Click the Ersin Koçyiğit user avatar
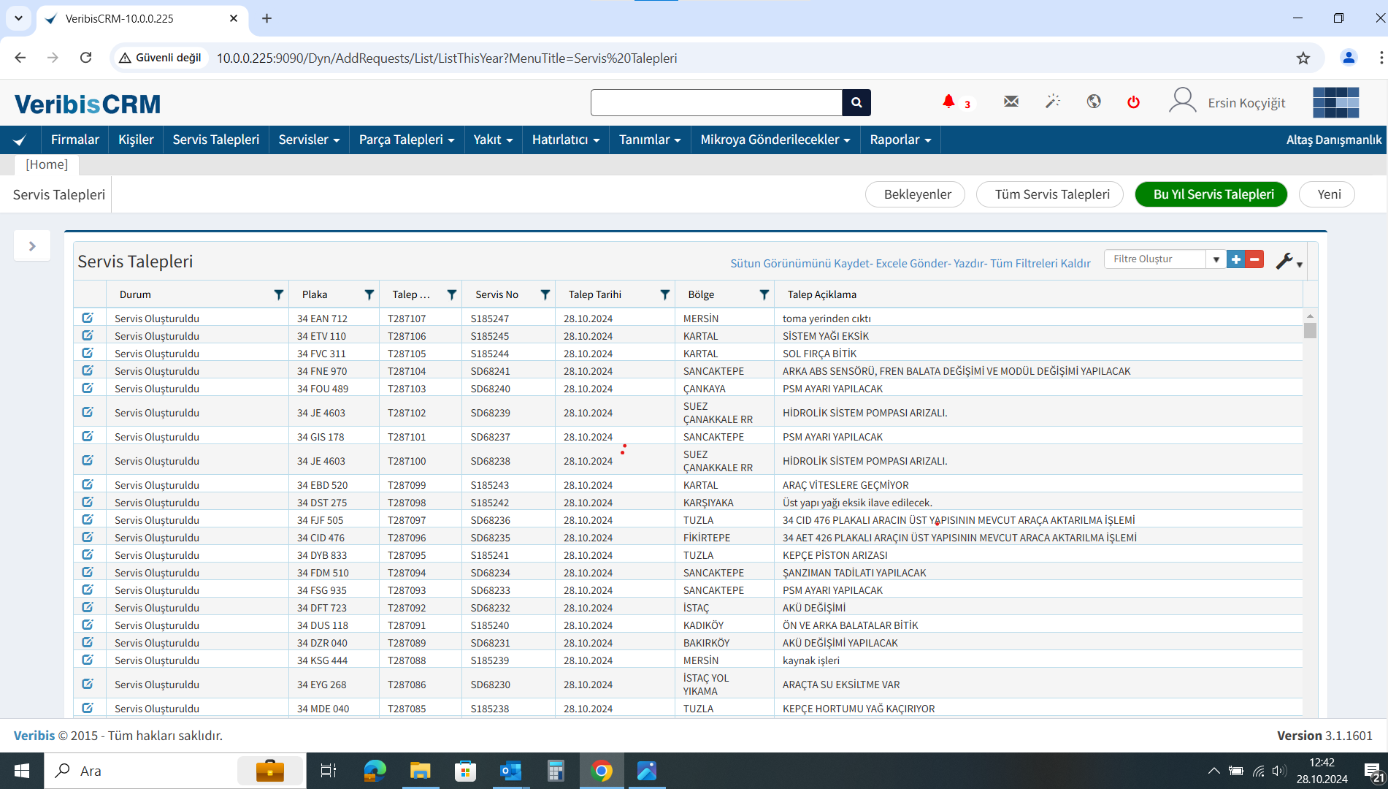The height and width of the screenshot is (789, 1388). (x=1183, y=101)
